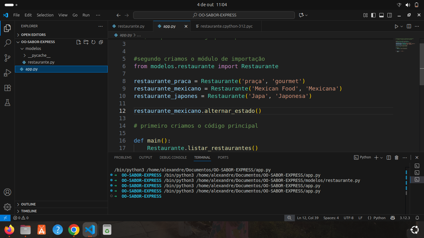The width and height of the screenshot is (424, 238).
Task: Switch to the restaurante.py tab
Action: coord(131,26)
